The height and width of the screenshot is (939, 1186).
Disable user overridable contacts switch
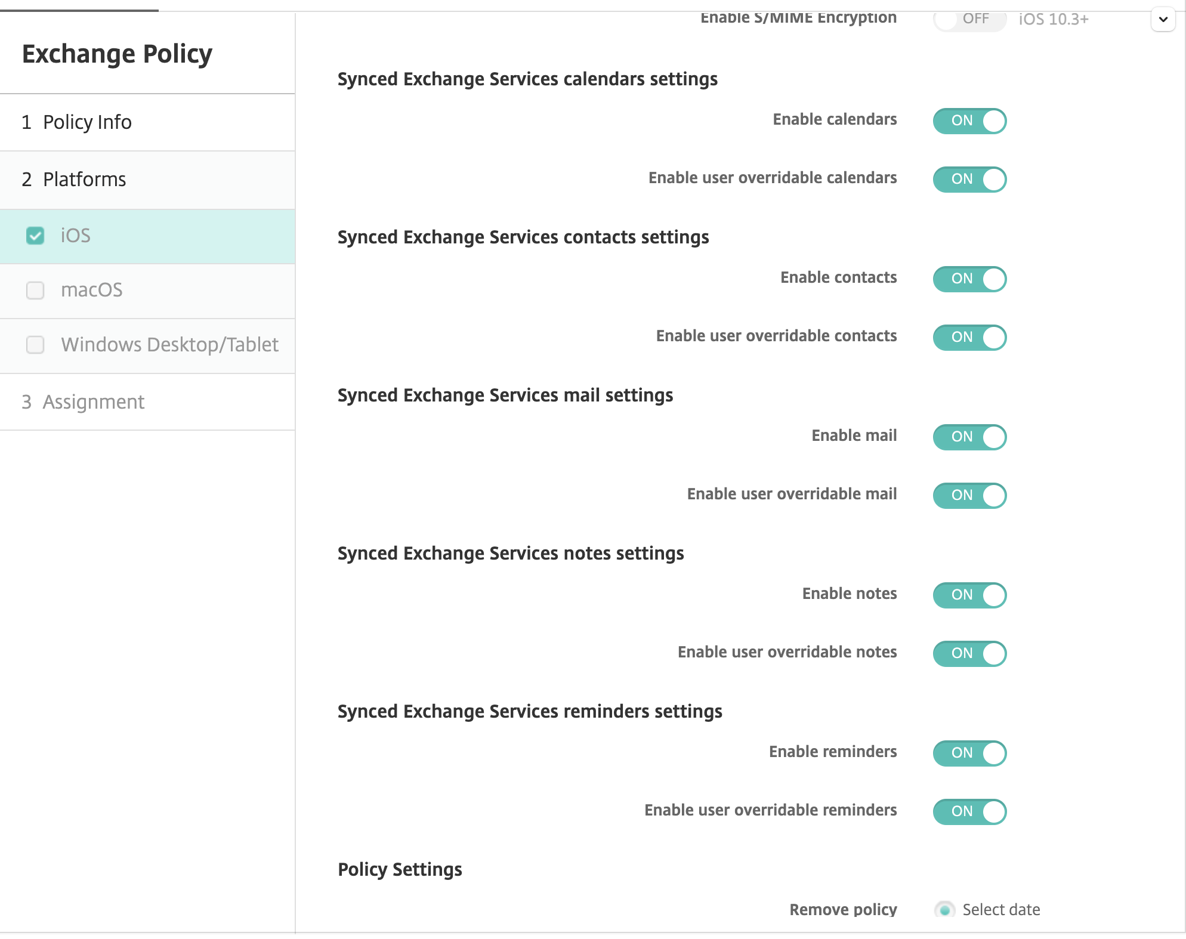coord(969,338)
